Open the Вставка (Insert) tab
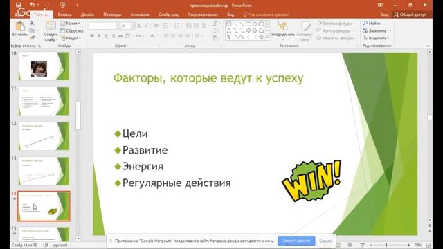 pyautogui.click(x=64, y=15)
